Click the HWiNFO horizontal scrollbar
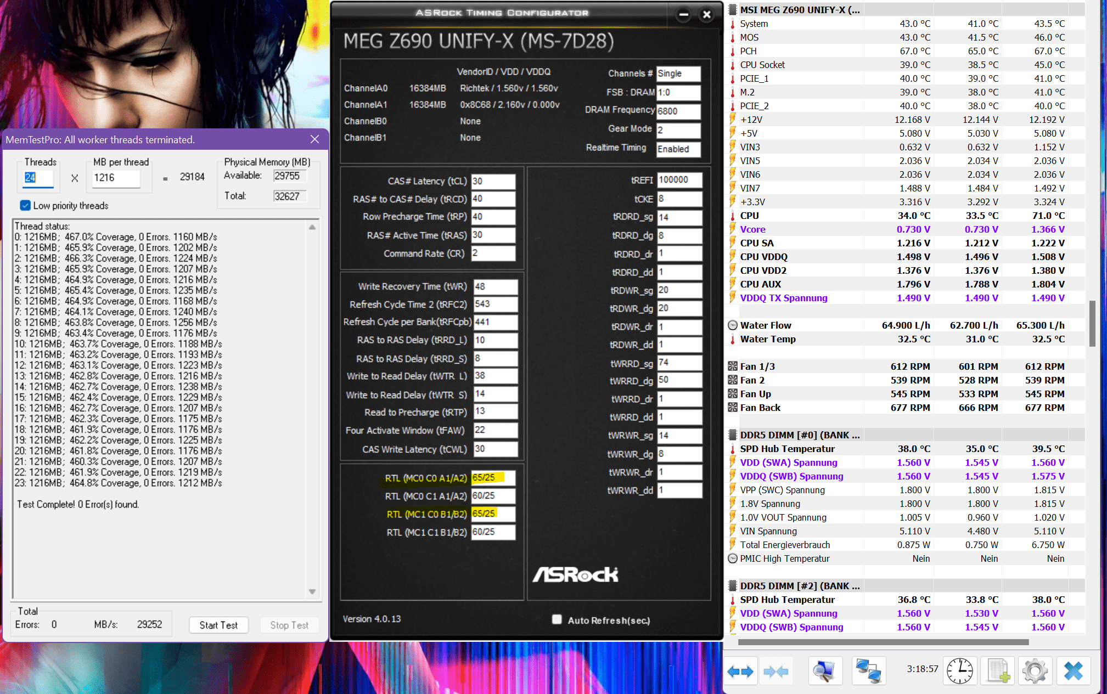Image resolution: width=1107 pixels, height=694 pixels. pos(884,642)
